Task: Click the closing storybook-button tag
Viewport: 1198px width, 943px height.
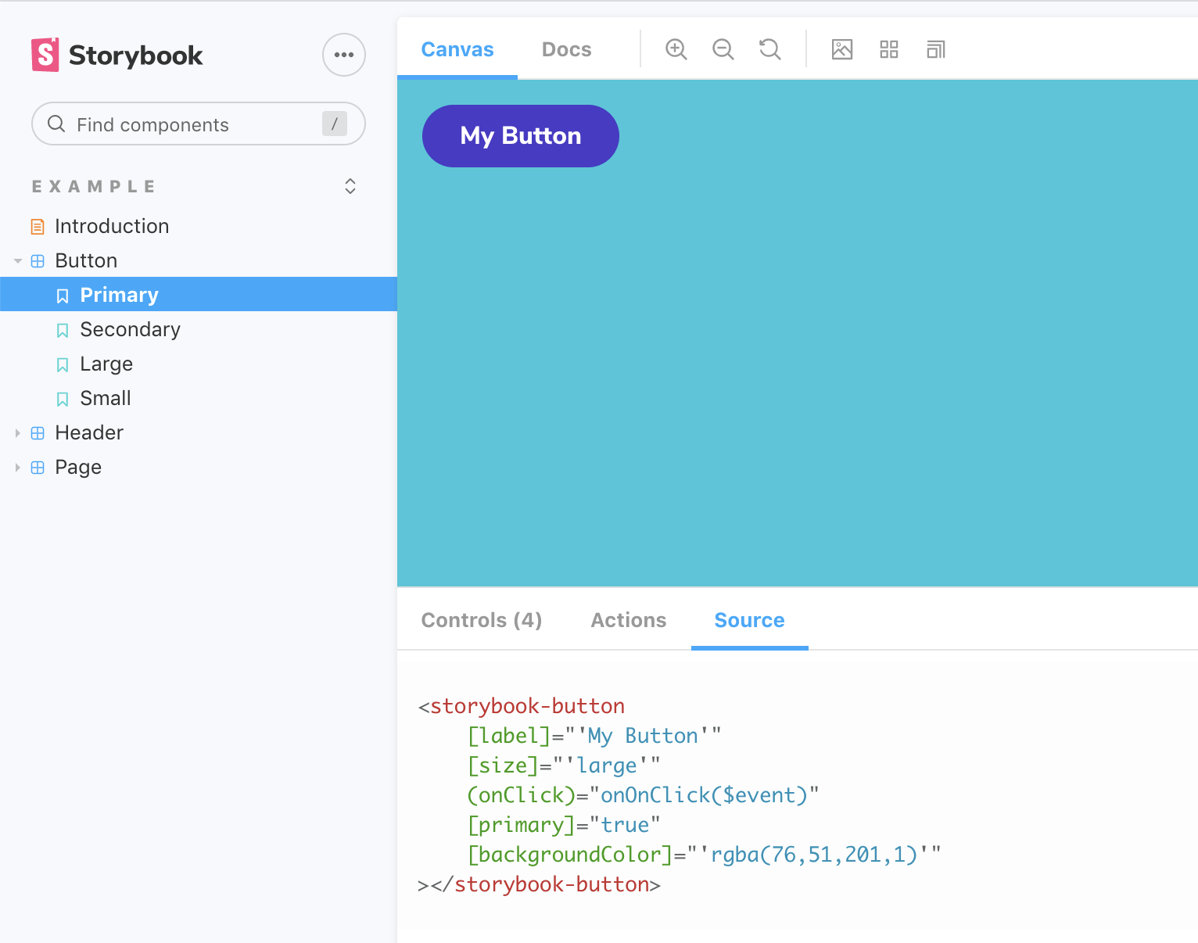Action: coord(540,884)
